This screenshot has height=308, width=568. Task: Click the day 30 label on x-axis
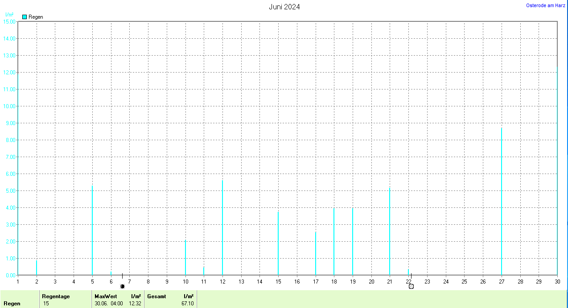557,281
